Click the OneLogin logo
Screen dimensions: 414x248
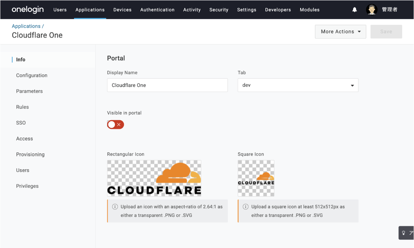(x=28, y=10)
